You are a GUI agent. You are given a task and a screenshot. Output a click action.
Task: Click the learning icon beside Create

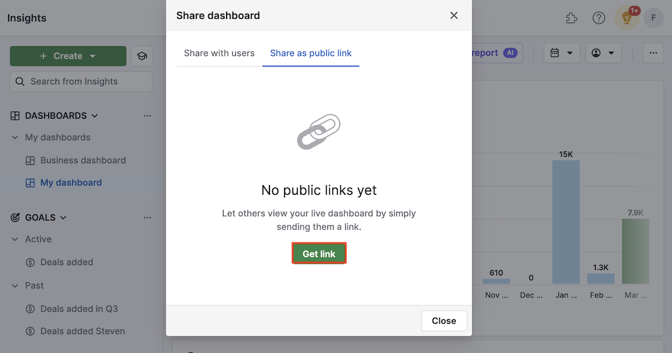coord(142,56)
